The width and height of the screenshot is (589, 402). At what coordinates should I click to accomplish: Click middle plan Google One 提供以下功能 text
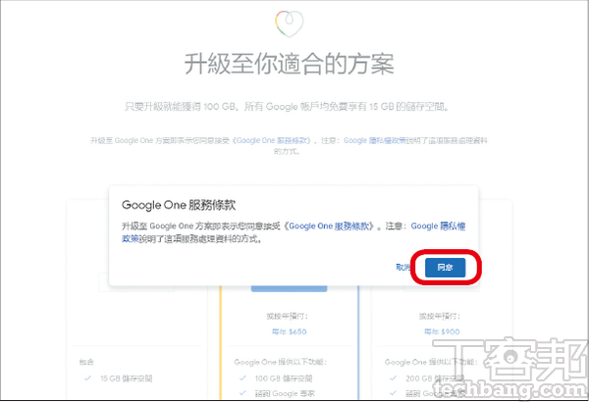click(x=280, y=362)
